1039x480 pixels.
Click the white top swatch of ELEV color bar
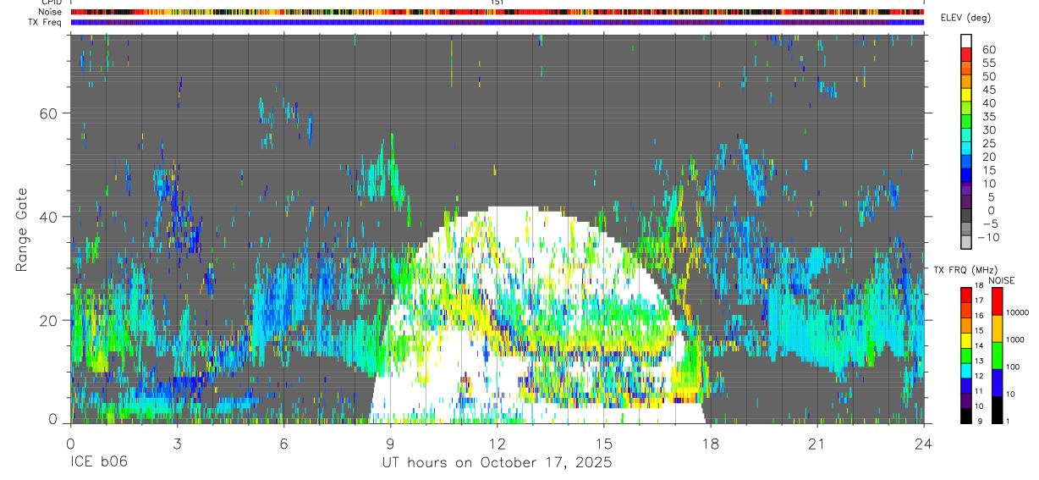(966, 41)
